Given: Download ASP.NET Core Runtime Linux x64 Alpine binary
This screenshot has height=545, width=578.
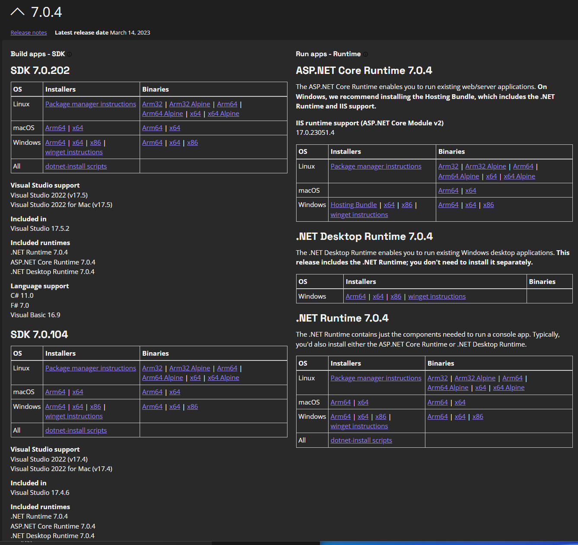Looking at the screenshot, I should [520, 176].
